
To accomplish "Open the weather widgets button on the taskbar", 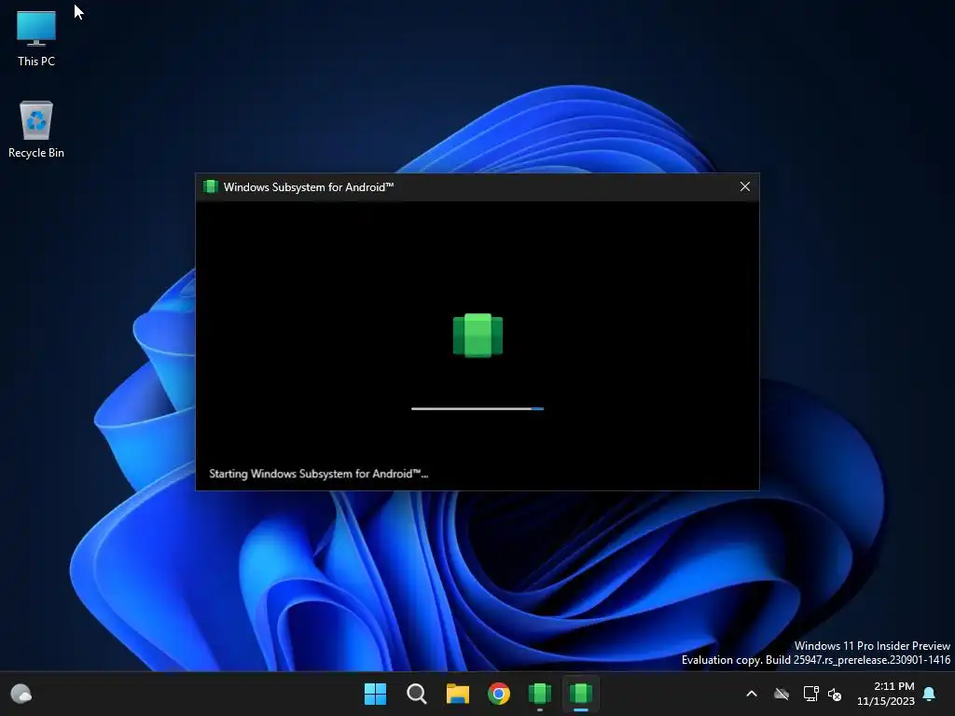I will click(x=21, y=694).
